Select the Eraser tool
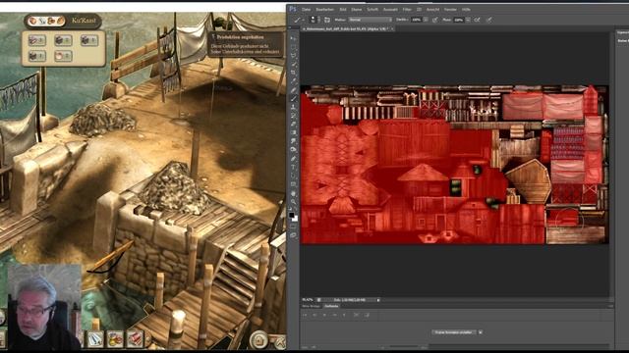629x353 pixels. [x=293, y=125]
